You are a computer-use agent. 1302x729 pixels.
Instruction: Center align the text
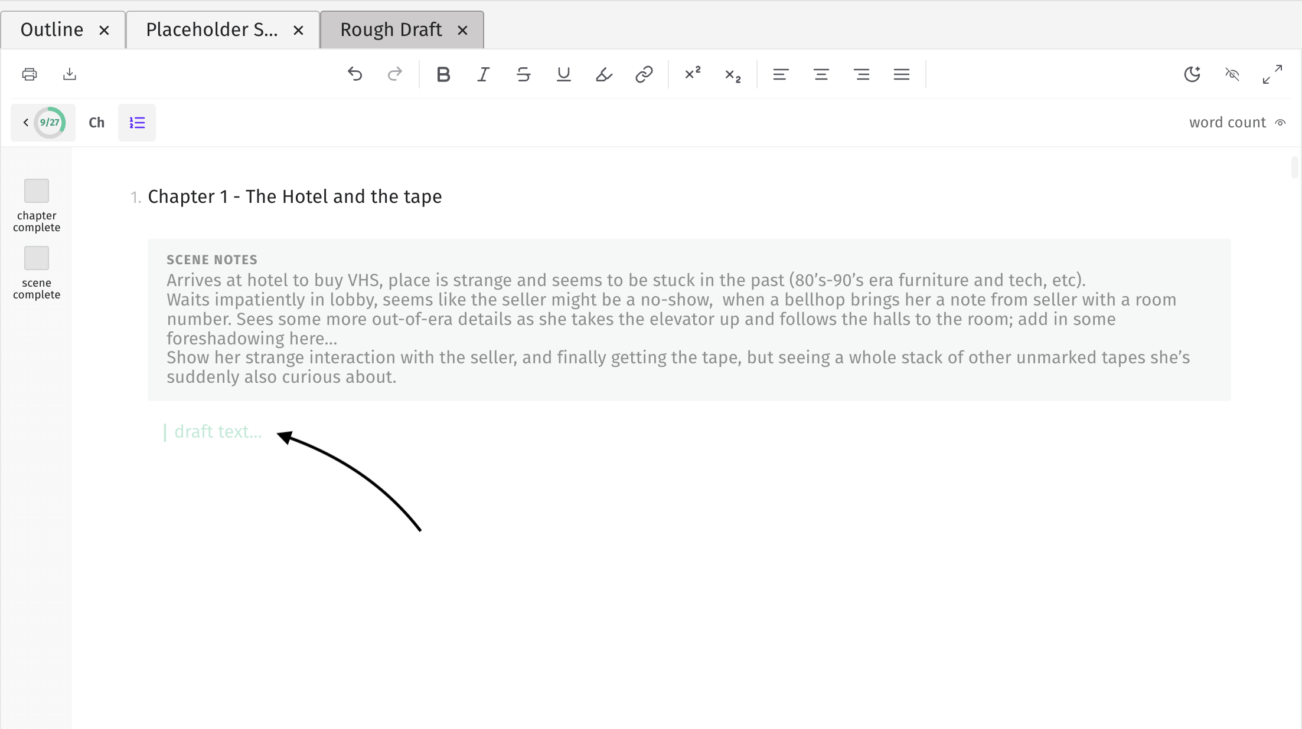coord(821,74)
